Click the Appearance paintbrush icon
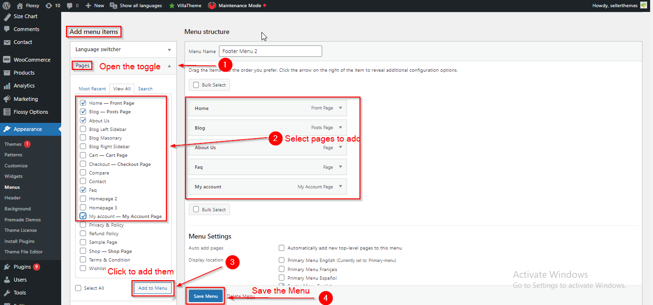 click(x=7, y=129)
